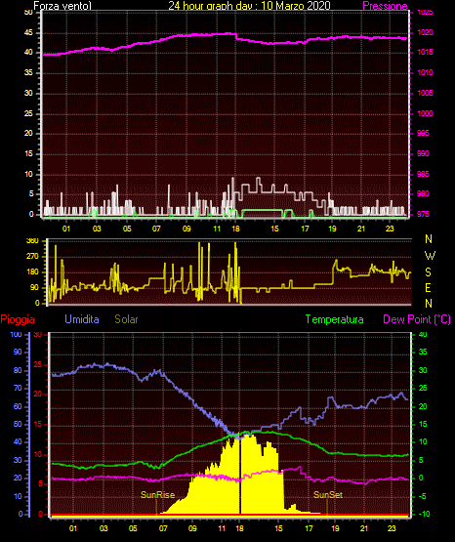
Task: Click hour label '21' under the wind graph
Action: (361, 229)
